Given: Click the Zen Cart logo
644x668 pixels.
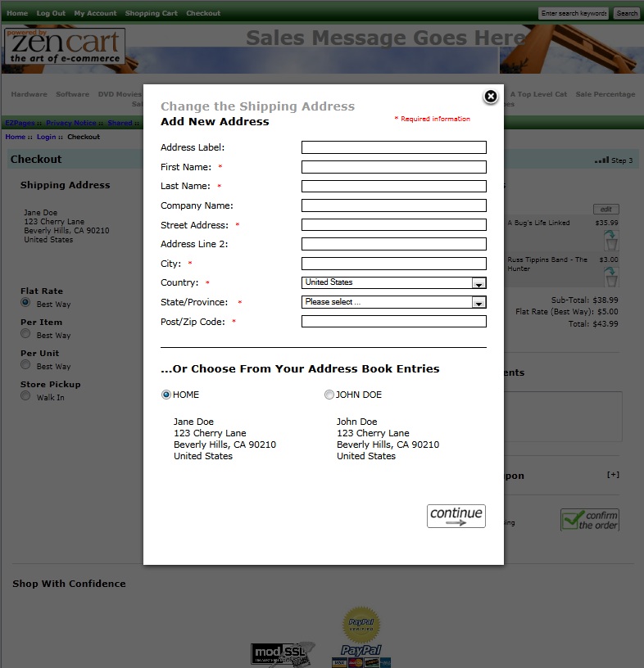Looking at the screenshot, I should [65, 47].
